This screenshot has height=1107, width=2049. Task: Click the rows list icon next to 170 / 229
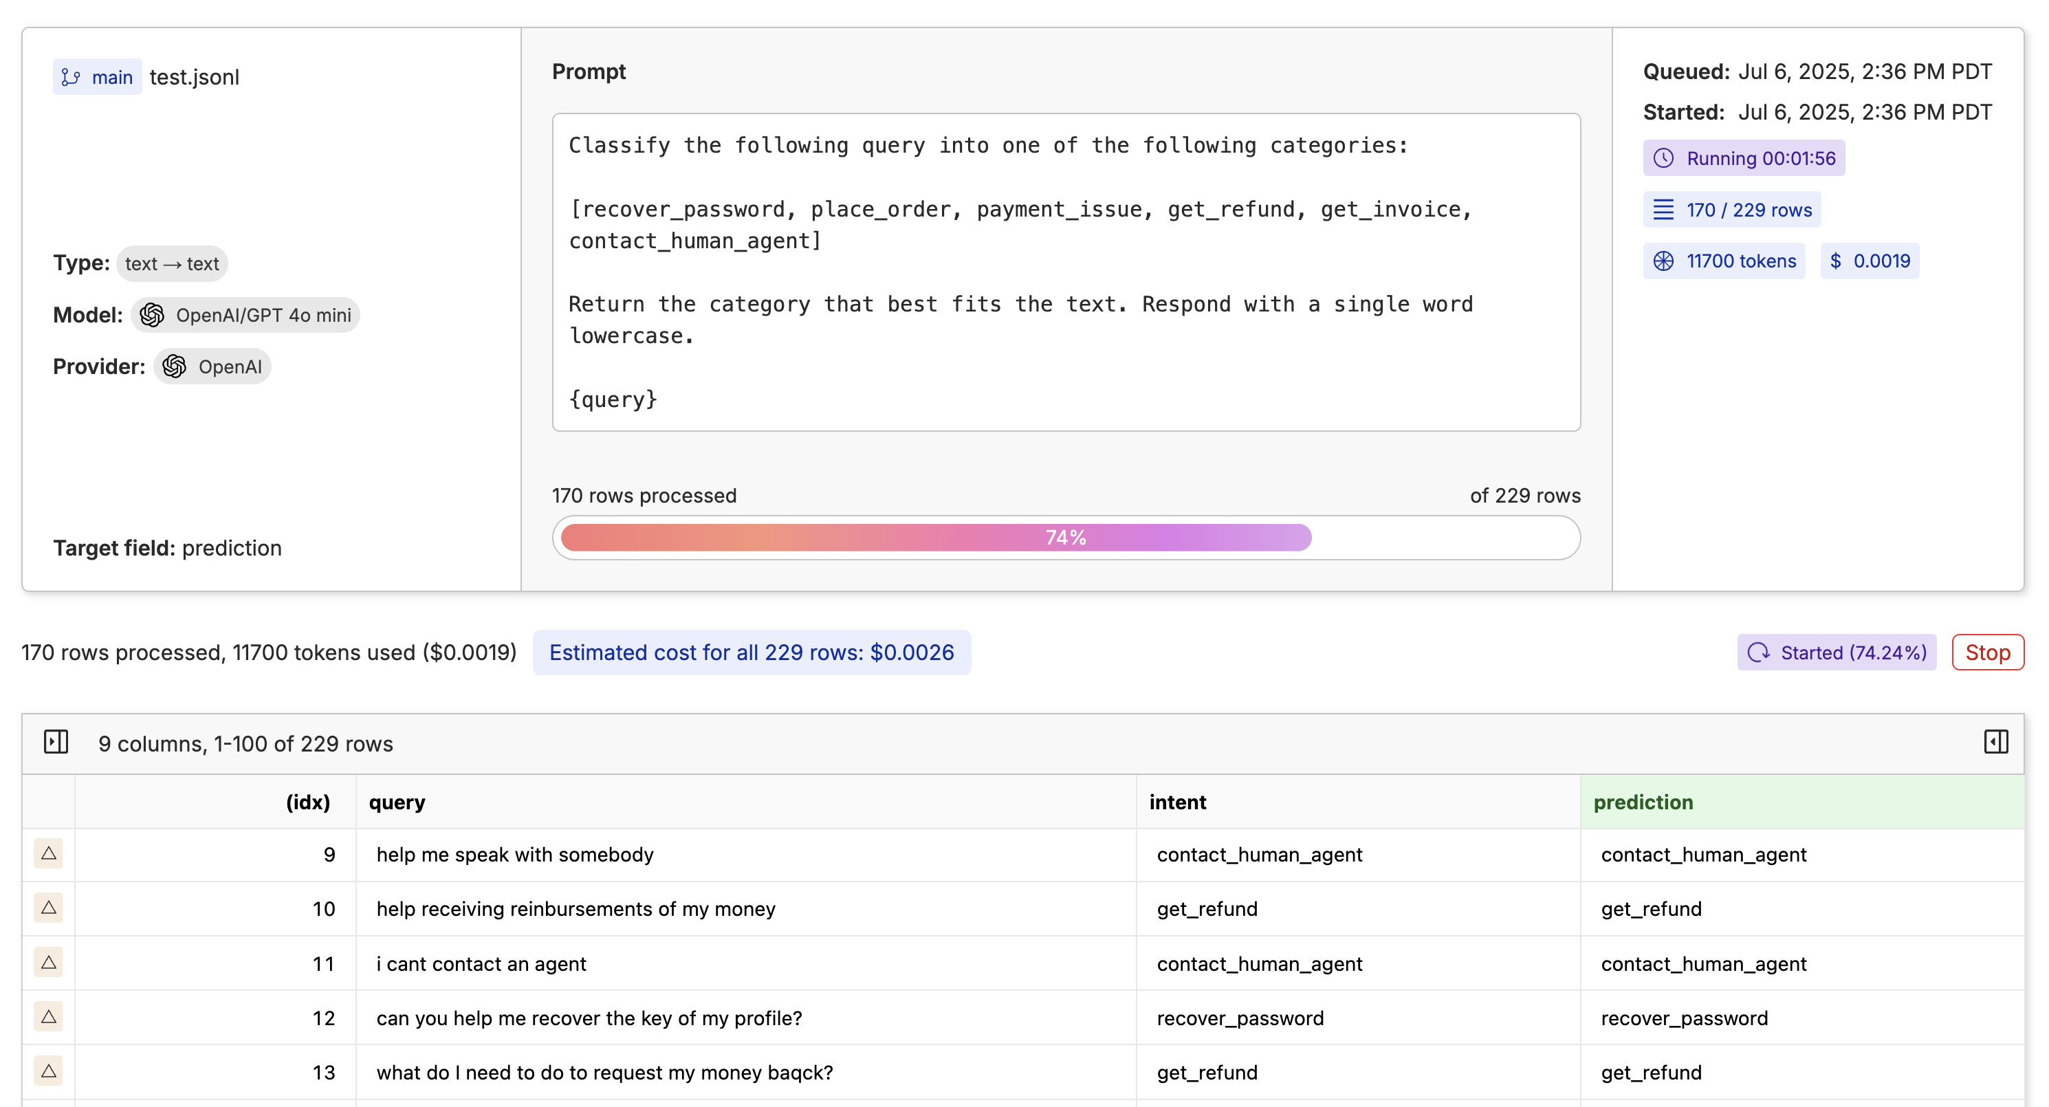1663,210
